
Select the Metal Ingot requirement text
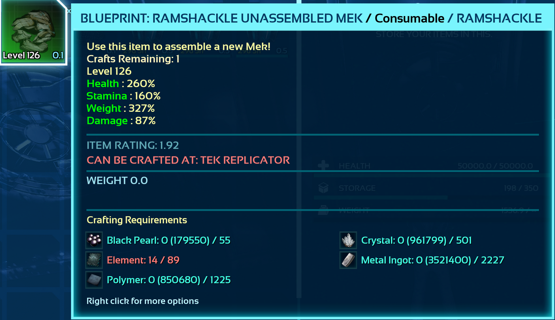point(432,260)
